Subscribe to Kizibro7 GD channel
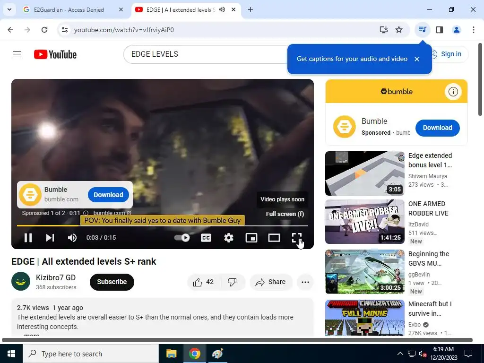The height and width of the screenshot is (363, 484). coord(112,282)
